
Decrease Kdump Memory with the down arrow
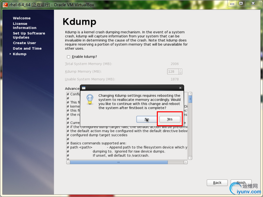tap(181, 73)
